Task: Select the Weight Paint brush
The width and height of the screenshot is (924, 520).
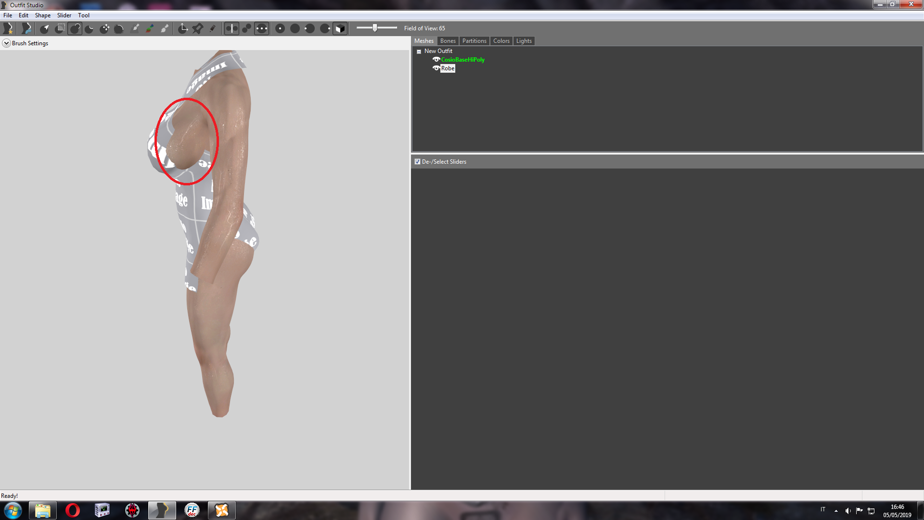Action: [135, 28]
